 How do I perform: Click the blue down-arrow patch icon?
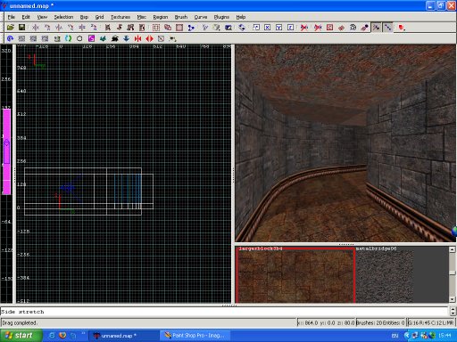click(126, 38)
